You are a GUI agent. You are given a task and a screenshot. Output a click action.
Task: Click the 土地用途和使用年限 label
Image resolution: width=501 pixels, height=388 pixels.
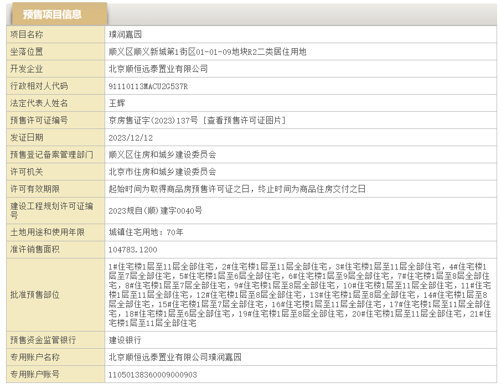tap(47, 232)
